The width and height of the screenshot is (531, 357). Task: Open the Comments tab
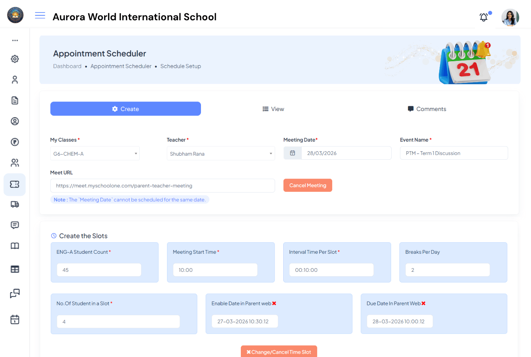pyautogui.click(x=427, y=108)
